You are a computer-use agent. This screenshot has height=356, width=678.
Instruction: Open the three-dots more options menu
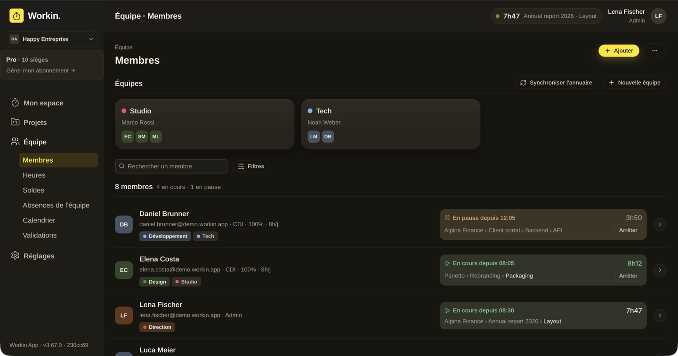[x=654, y=51]
